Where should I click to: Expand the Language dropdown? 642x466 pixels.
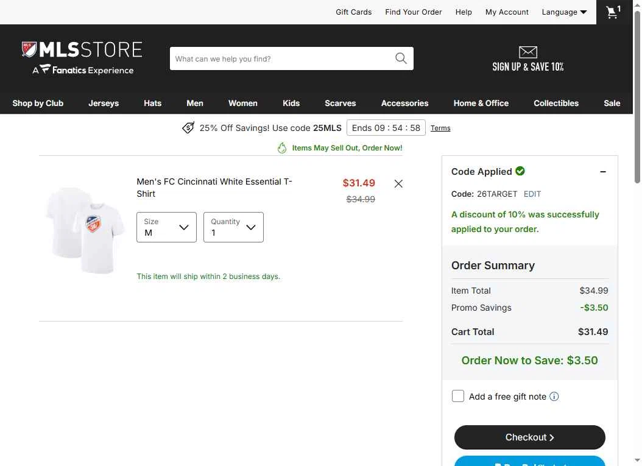tap(564, 12)
